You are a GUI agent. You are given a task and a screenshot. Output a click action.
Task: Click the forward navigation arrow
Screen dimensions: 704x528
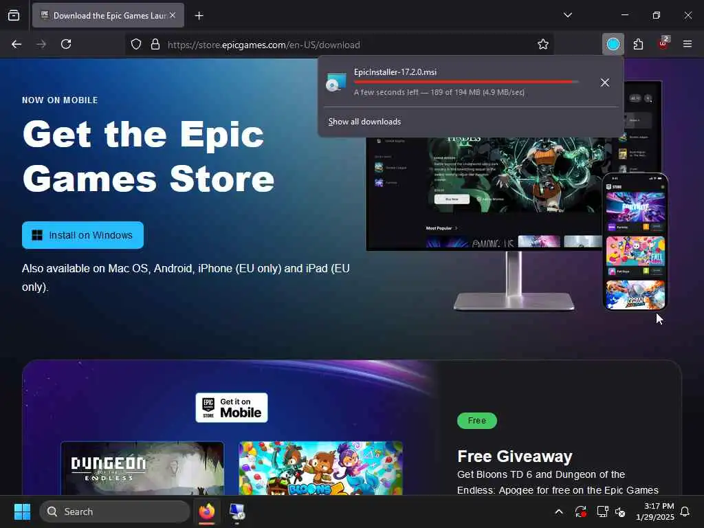[x=41, y=44]
